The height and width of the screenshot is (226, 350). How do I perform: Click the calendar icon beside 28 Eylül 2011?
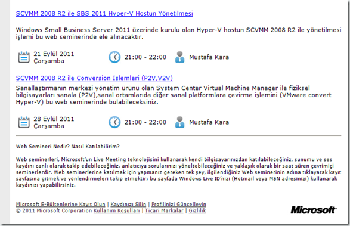24,122
